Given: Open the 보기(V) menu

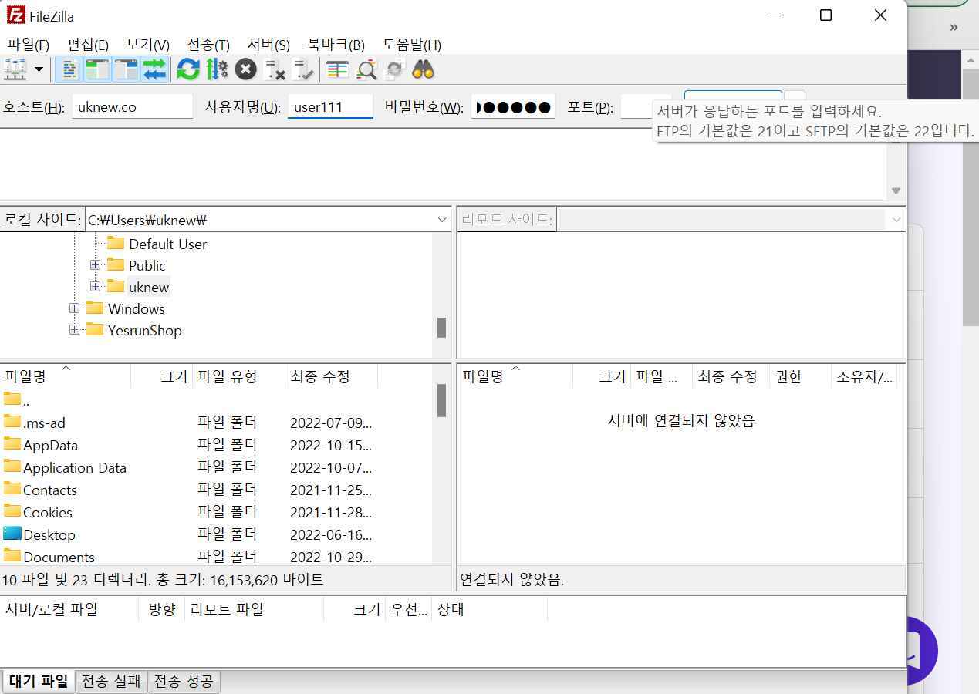Looking at the screenshot, I should tap(148, 45).
